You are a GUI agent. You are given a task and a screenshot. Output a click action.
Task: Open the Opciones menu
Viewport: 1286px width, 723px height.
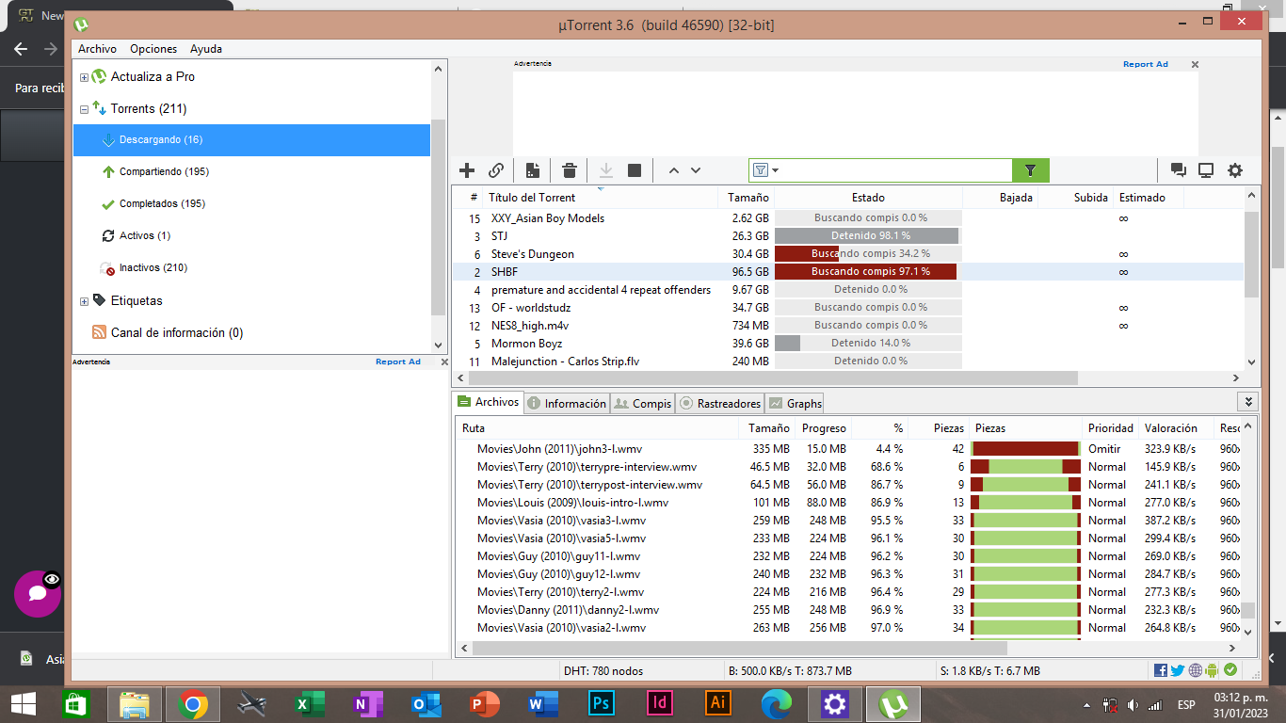[x=153, y=49]
